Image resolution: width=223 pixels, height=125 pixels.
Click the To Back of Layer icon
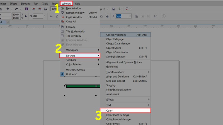tap(107, 16)
